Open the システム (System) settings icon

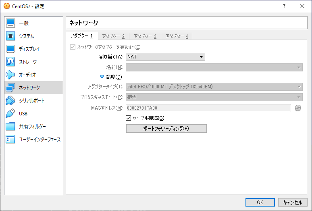click(x=11, y=36)
